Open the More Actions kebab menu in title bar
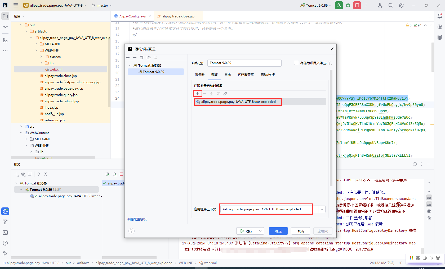 tap(366, 5)
